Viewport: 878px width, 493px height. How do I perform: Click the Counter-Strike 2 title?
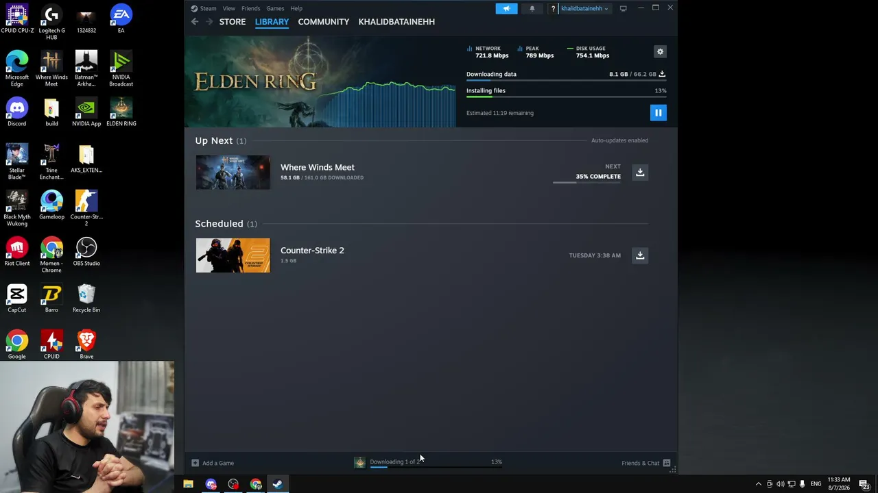pyautogui.click(x=312, y=250)
